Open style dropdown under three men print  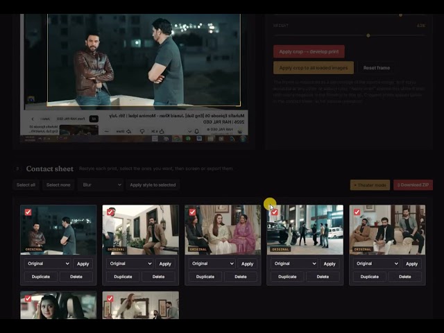pyautogui.click(x=377, y=264)
